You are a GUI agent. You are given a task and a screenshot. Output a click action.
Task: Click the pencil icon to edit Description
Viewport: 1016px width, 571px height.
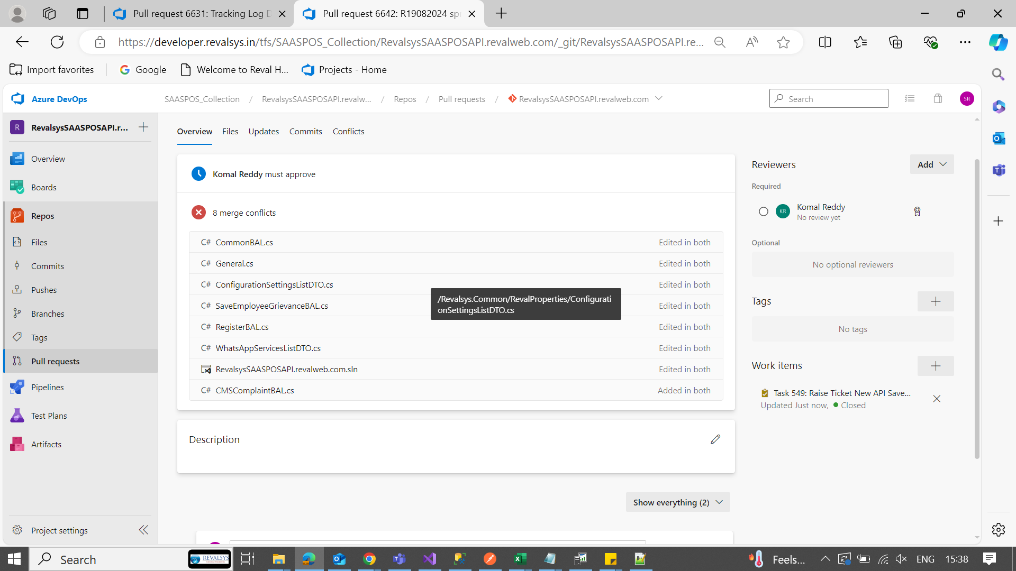pos(715,439)
